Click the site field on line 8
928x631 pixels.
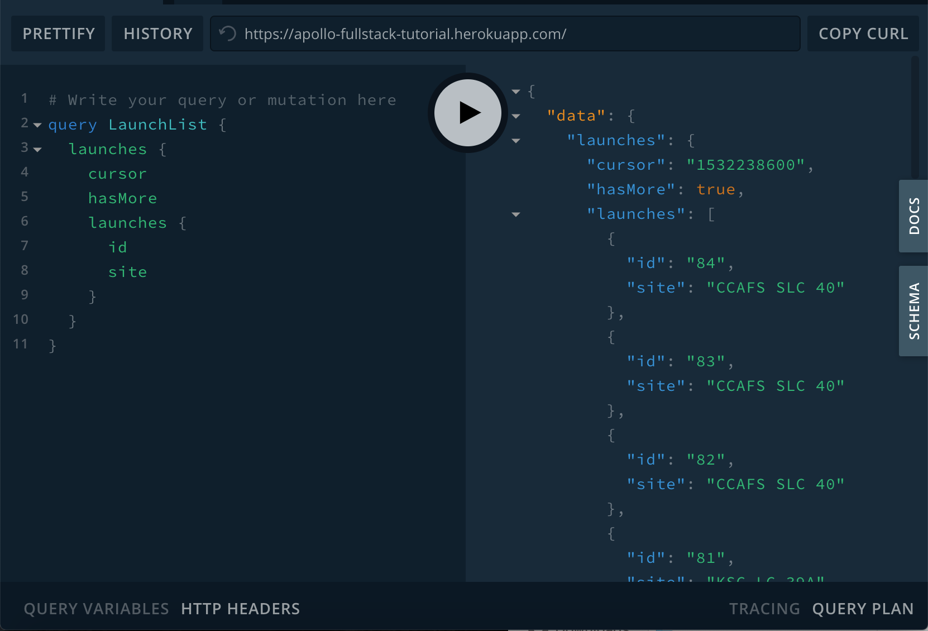point(127,272)
